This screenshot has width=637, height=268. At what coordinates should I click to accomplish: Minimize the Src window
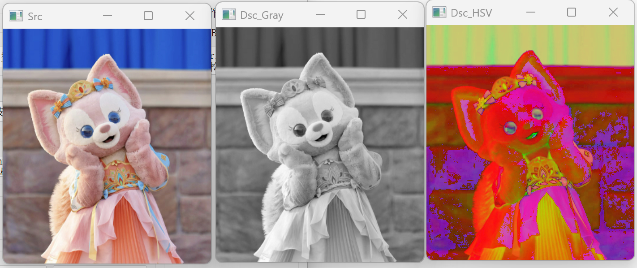[x=108, y=16]
